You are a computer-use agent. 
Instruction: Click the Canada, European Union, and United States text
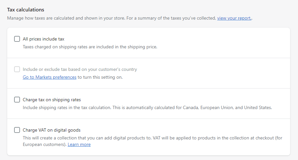227,107
